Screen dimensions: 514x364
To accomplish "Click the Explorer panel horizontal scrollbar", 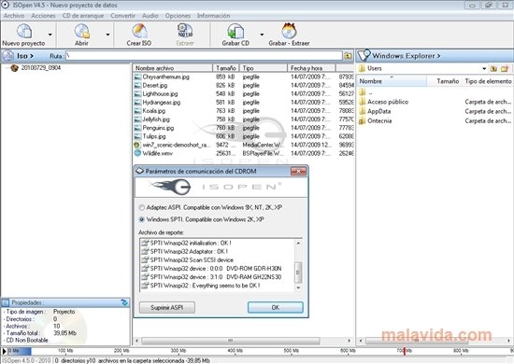I will 417,341.
